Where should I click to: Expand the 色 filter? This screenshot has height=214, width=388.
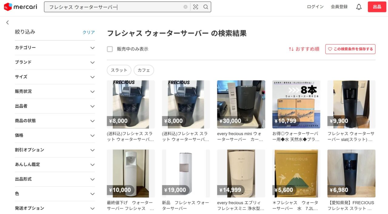(x=55, y=194)
